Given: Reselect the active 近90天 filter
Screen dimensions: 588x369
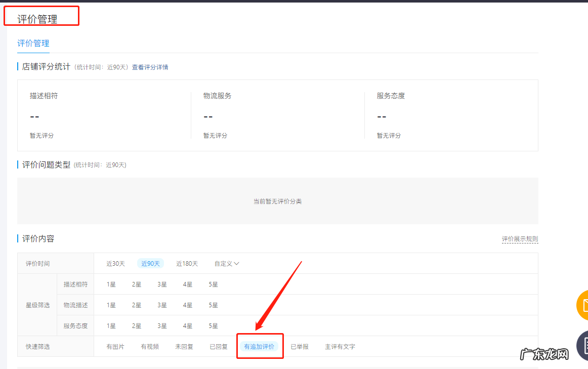Looking at the screenshot, I should click(150, 263).
